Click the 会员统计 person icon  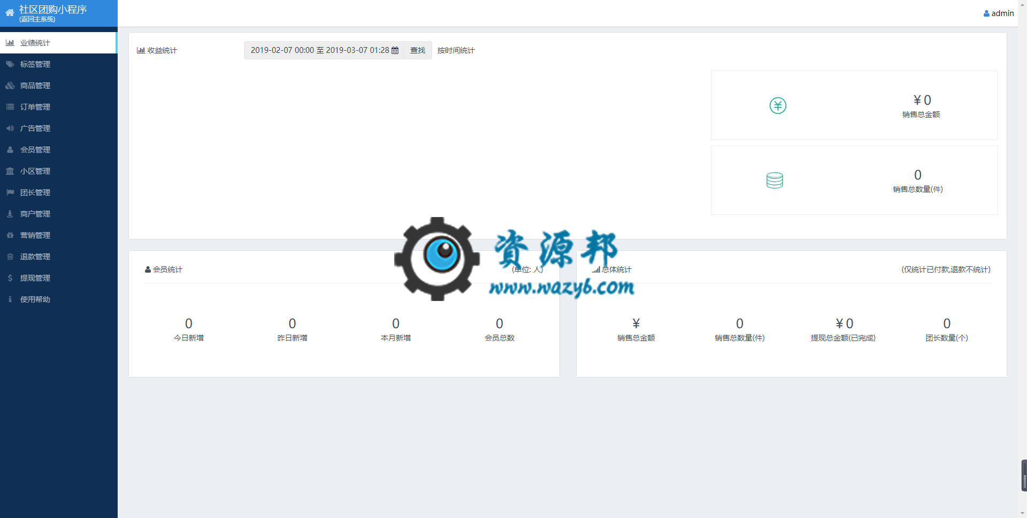point(148,269)
